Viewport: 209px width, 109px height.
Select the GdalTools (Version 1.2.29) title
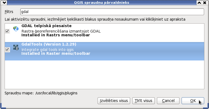point(49,44)
